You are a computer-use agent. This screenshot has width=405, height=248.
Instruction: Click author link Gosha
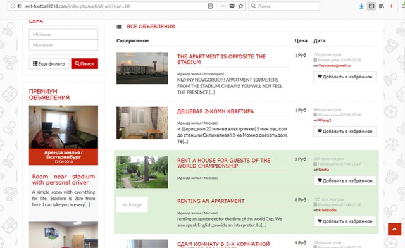tap(323, 170)
